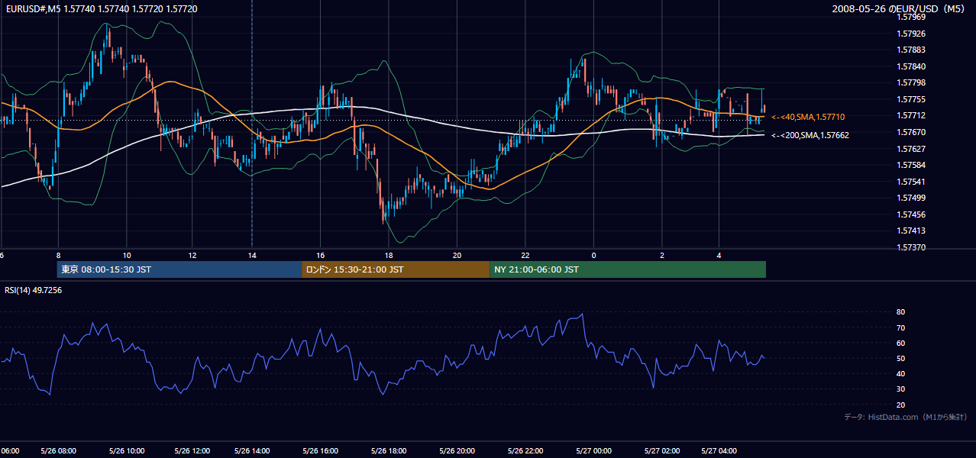Click the RSI scale value 80
The image size is (976, 458).
900,312
